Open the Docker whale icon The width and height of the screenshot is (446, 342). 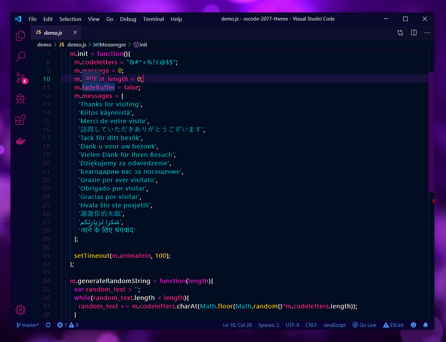coord(21,141)
